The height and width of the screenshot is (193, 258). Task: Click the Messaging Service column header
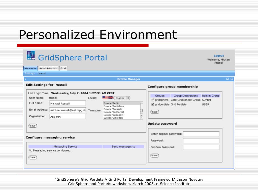tap(66, 147)
